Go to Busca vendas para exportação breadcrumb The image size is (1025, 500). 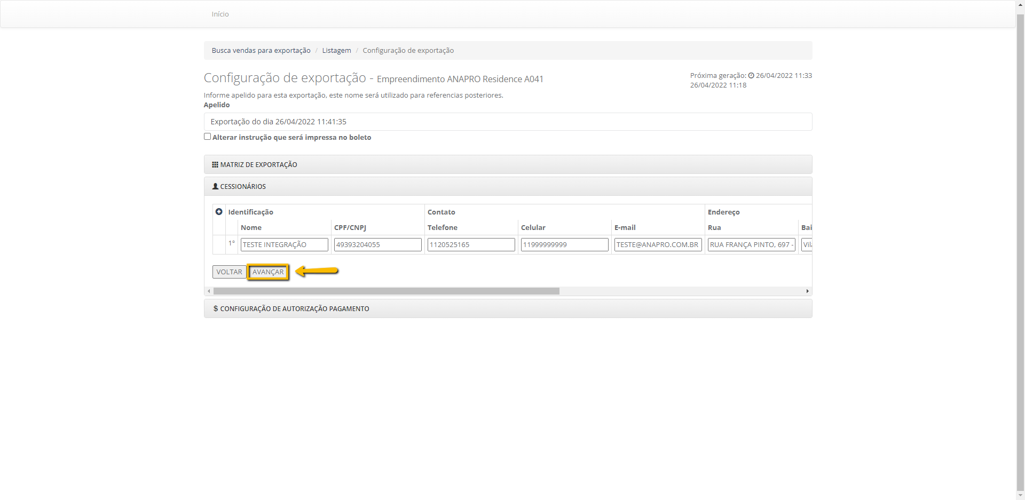tap(261, 51)
